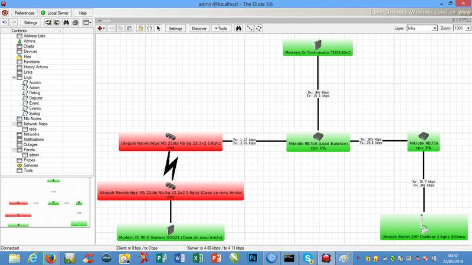Open Settings in the left panel toolbar

pyautogui.click(x=31, y=22)
